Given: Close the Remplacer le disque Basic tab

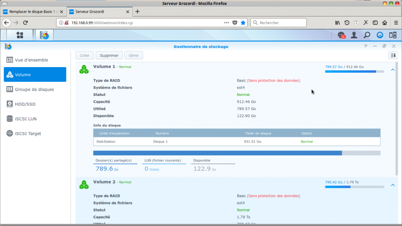Looking at the screenshot, I should (61, 12).
